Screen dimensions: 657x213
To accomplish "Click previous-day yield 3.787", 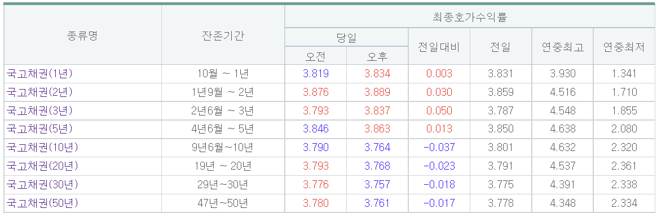I will coord(501,110).
